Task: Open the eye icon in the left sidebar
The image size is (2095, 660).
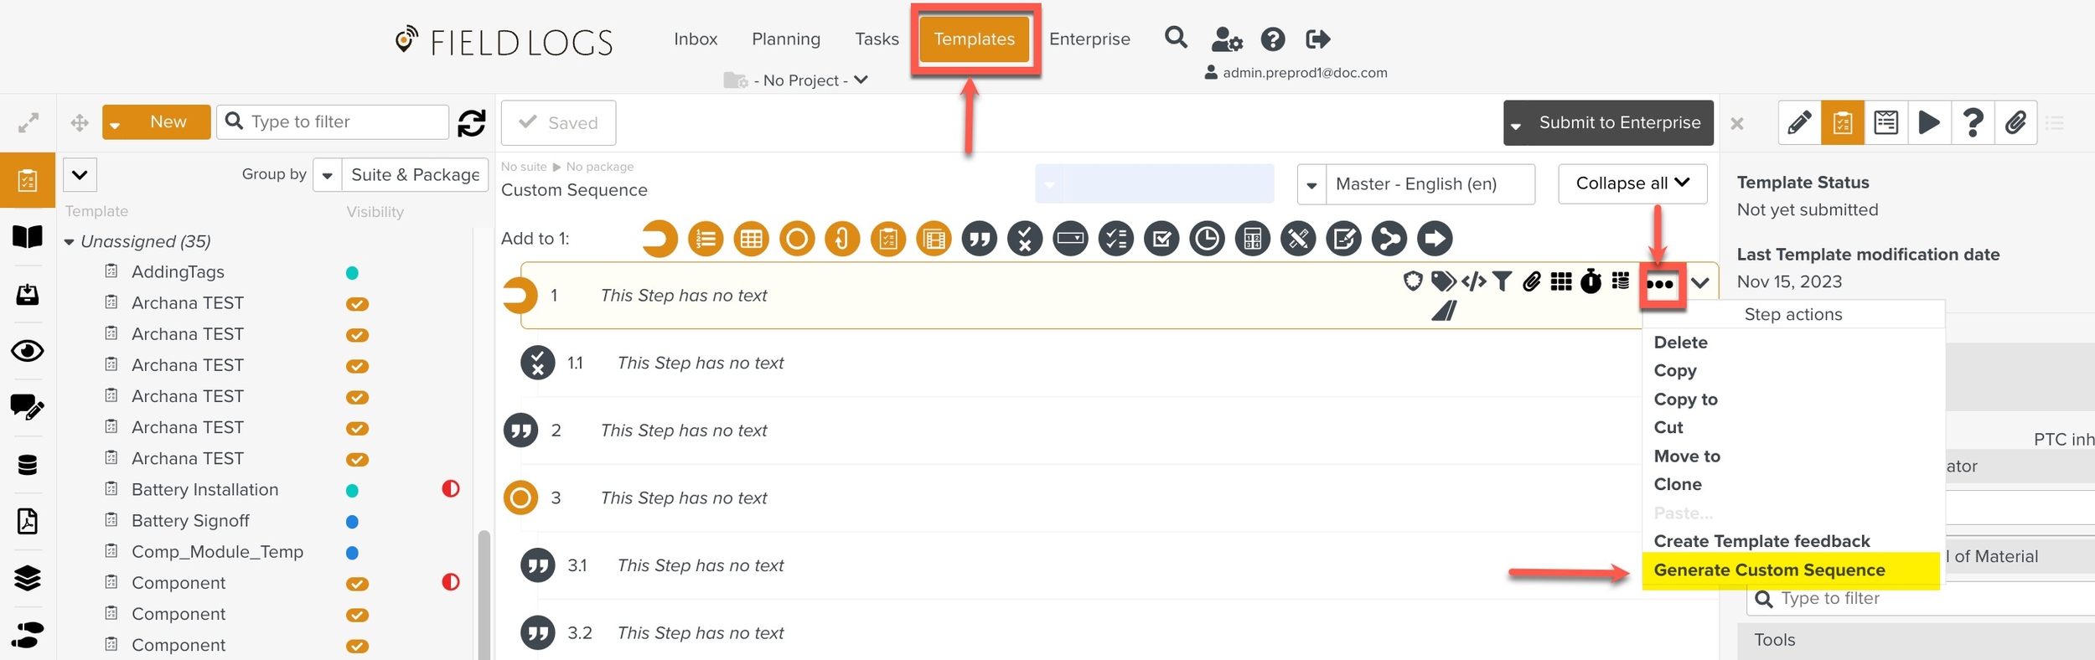Action: point(28,351)
